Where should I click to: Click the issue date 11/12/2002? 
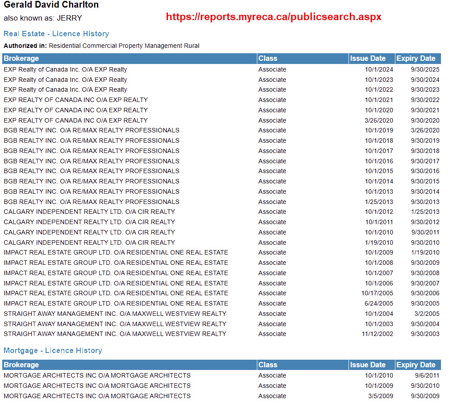click(x=378, y=334)
